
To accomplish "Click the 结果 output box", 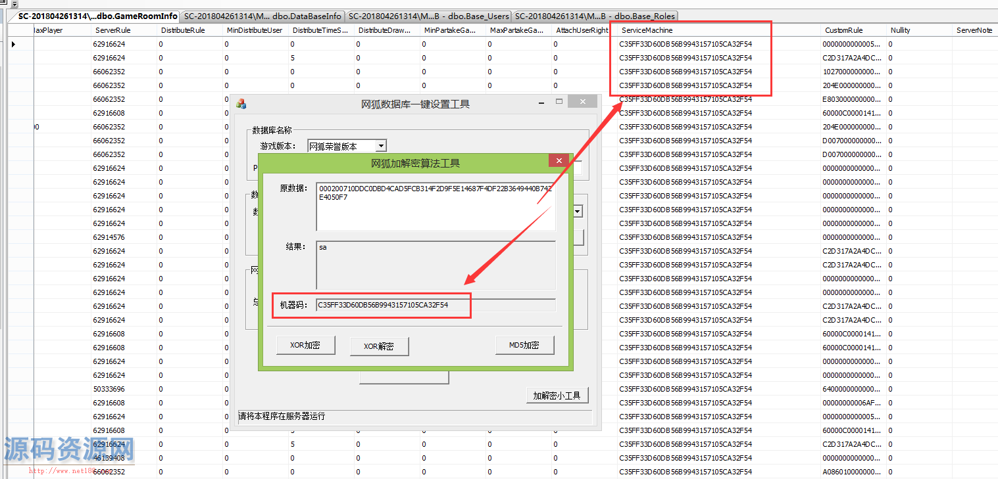I will coord(435,265).
